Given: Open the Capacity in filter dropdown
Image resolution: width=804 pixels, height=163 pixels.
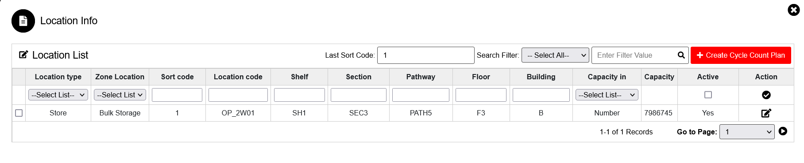Looking at the screenshot, I should click(x=607, y=95).
